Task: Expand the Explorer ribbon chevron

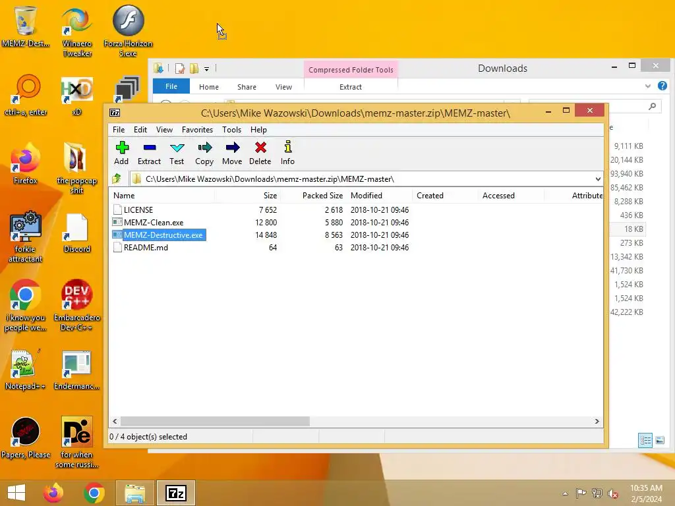Action: (x=648, y=86)
